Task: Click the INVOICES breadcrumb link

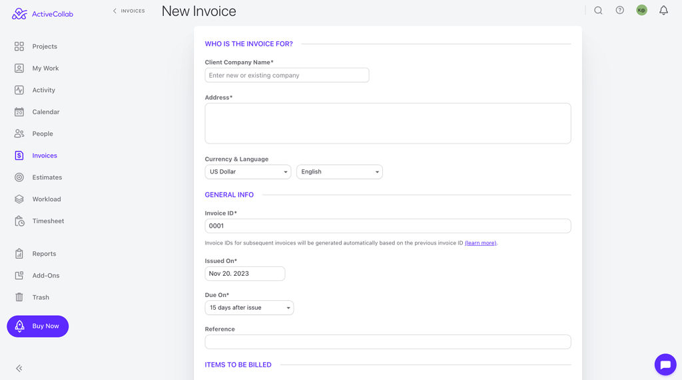Action: pos(133,11)
